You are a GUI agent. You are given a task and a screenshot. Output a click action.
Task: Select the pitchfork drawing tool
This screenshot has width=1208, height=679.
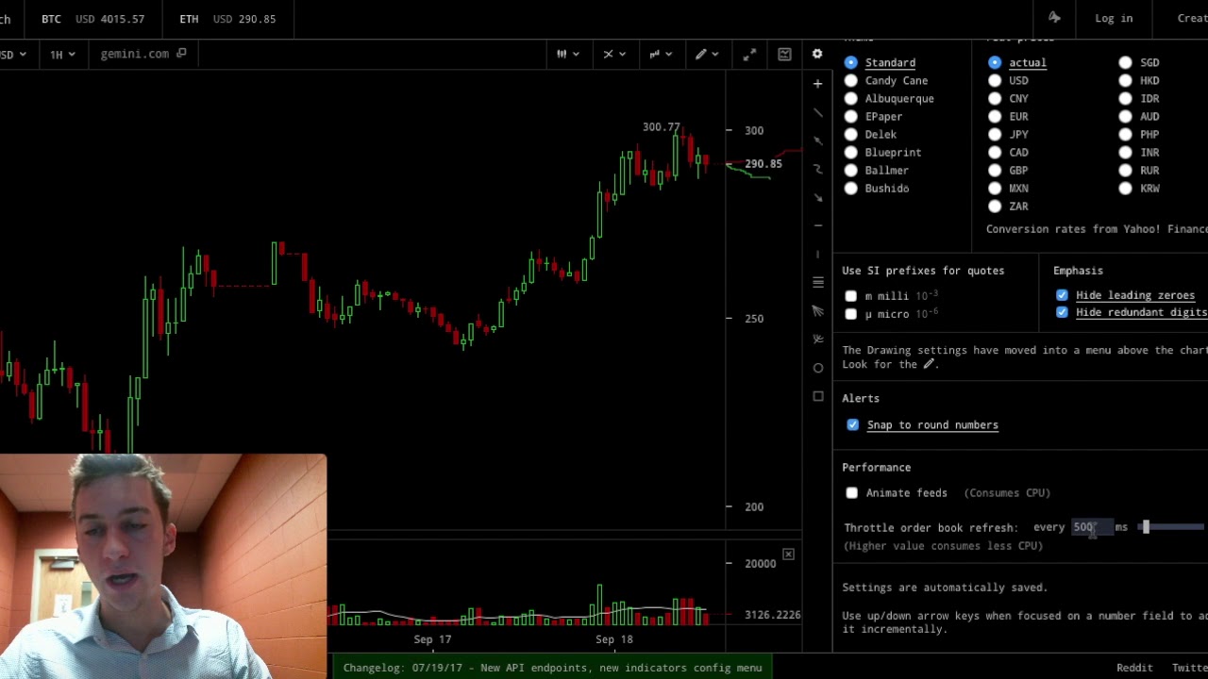pyautogui.click(x=817, y=339)
